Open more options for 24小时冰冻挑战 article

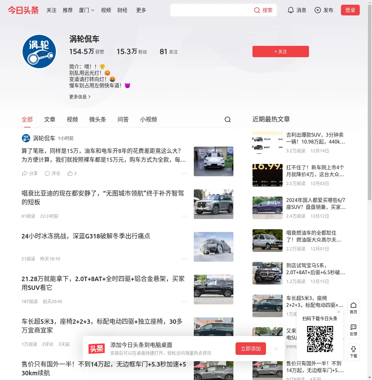pos(184,259)
